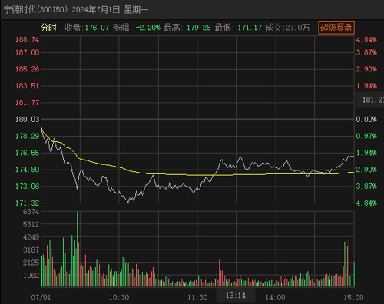Click the 10:30 time axis label
Viewport: 384px width, 304px height.
click(x=119, y=298)
